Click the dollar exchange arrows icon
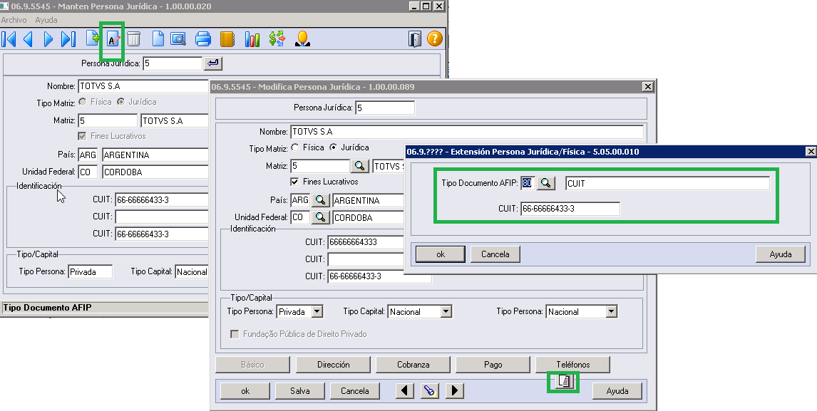This screenshot has width=817, height=411. point(277,39)
